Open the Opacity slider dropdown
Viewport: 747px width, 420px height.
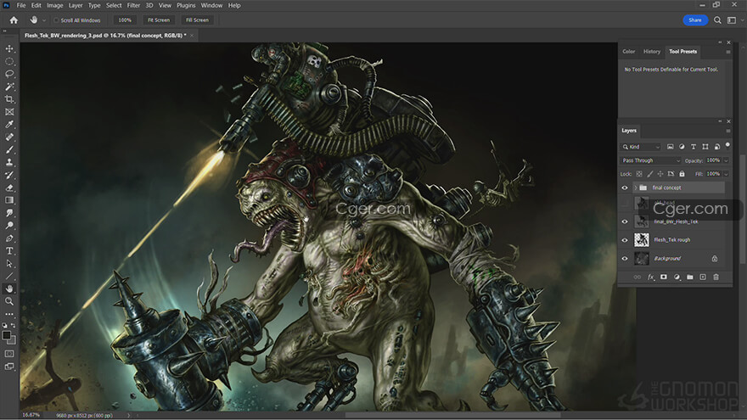[726, 160]
